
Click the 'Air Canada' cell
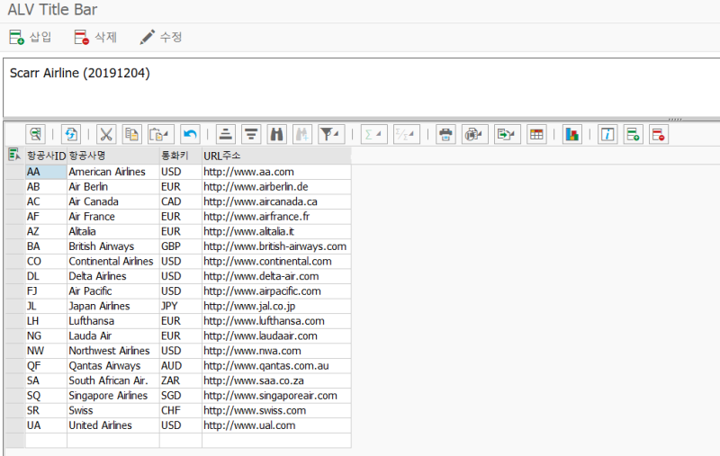[x=113, y=201]
